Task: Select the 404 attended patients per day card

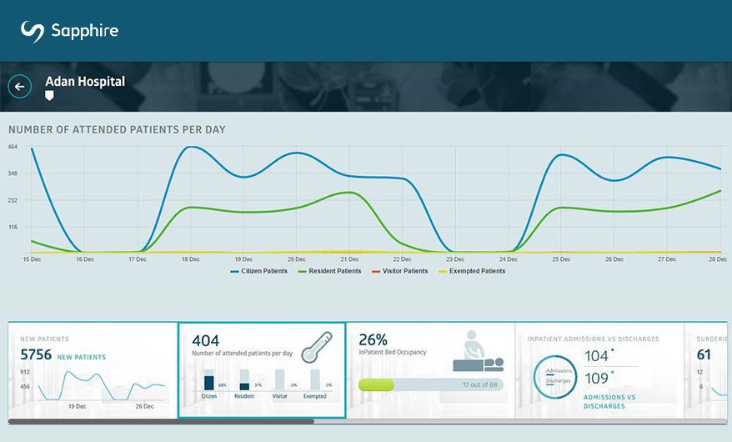Action: point(262,370)
